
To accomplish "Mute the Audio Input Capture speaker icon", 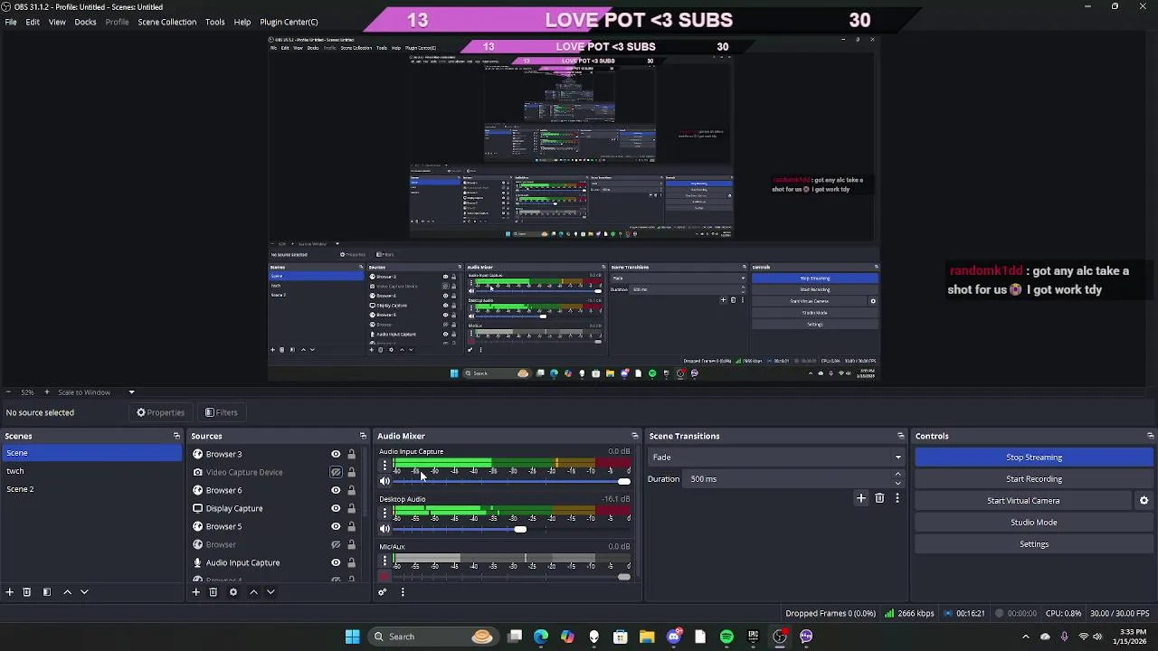I will [x=384, y=481].
